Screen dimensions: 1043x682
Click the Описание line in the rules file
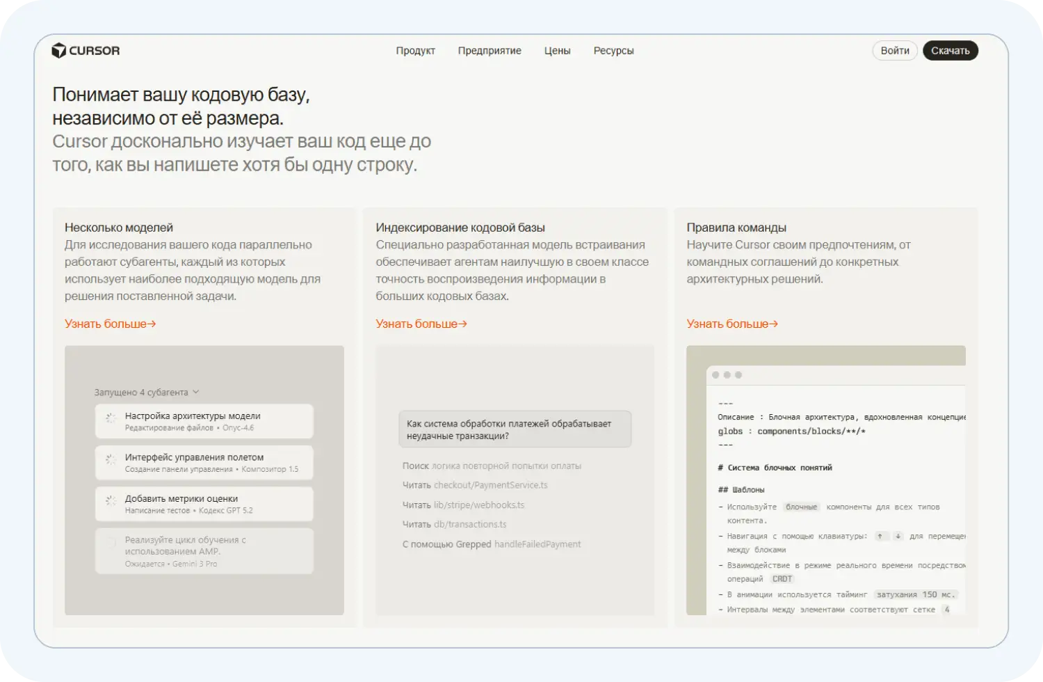[841, 417]
